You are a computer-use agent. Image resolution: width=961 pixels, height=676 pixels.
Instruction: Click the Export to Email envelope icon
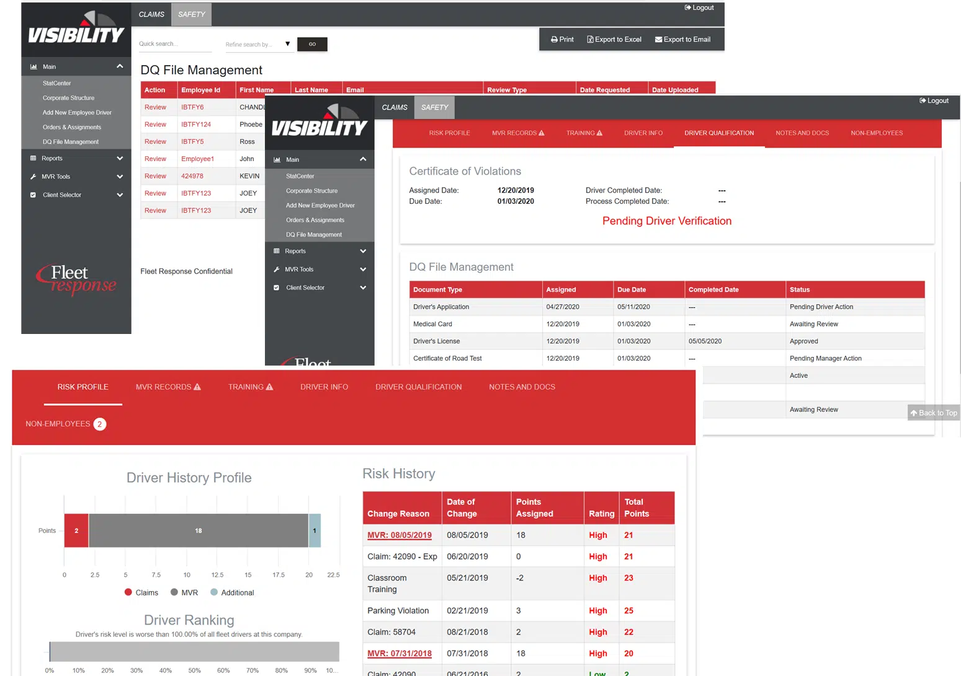pos(658,40)
